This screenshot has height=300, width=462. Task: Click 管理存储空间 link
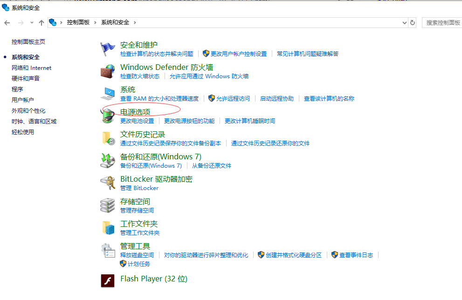tap(137, 211)
